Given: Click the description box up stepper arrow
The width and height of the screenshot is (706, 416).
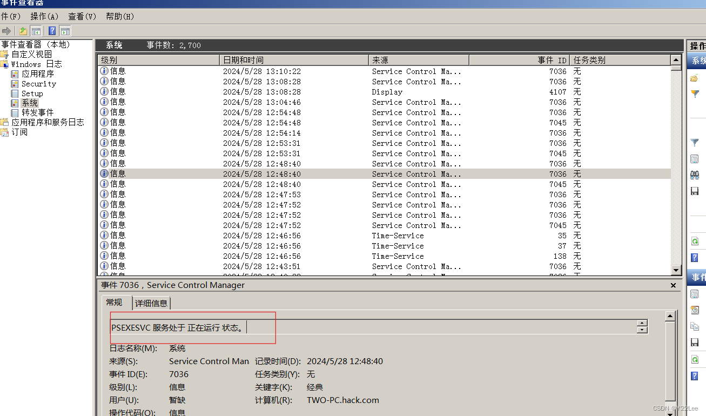Looking at the screenshot, I should click(x=642, y=323).
